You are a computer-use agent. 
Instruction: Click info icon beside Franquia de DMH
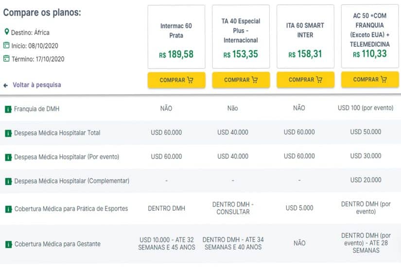pyautogui.click(x=8, y=109)
